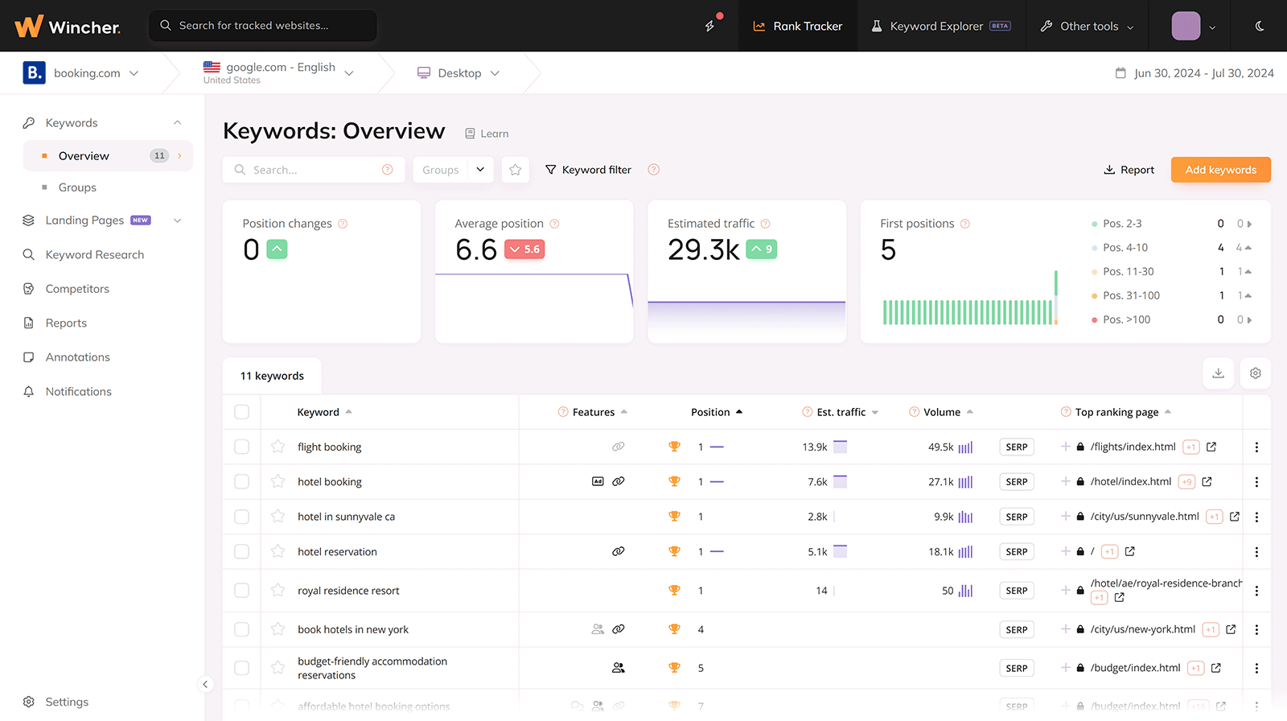
Task: Select the hotel reservation row checkbox
Action: point(241,552)
